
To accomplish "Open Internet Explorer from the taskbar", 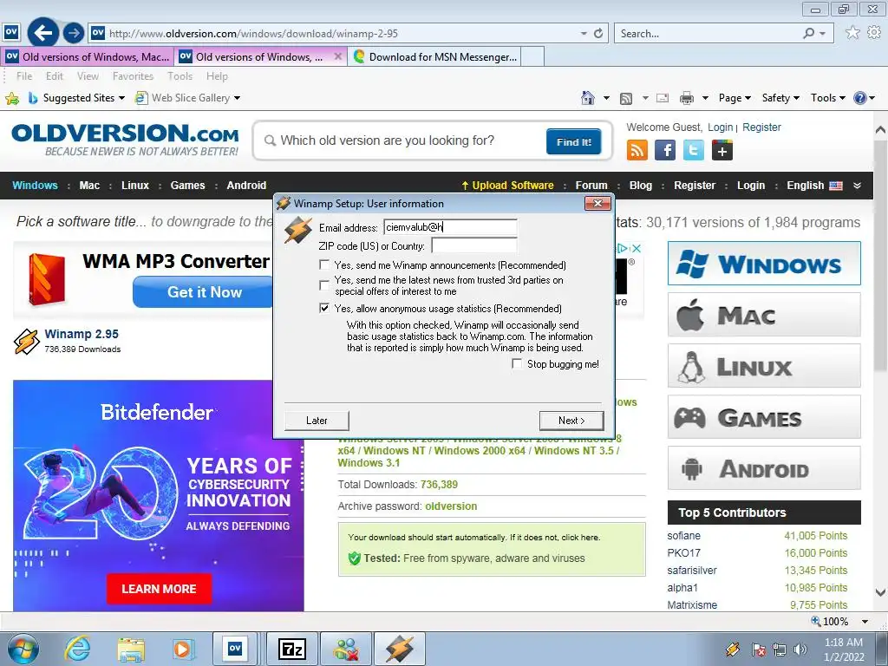I will 77,649.
